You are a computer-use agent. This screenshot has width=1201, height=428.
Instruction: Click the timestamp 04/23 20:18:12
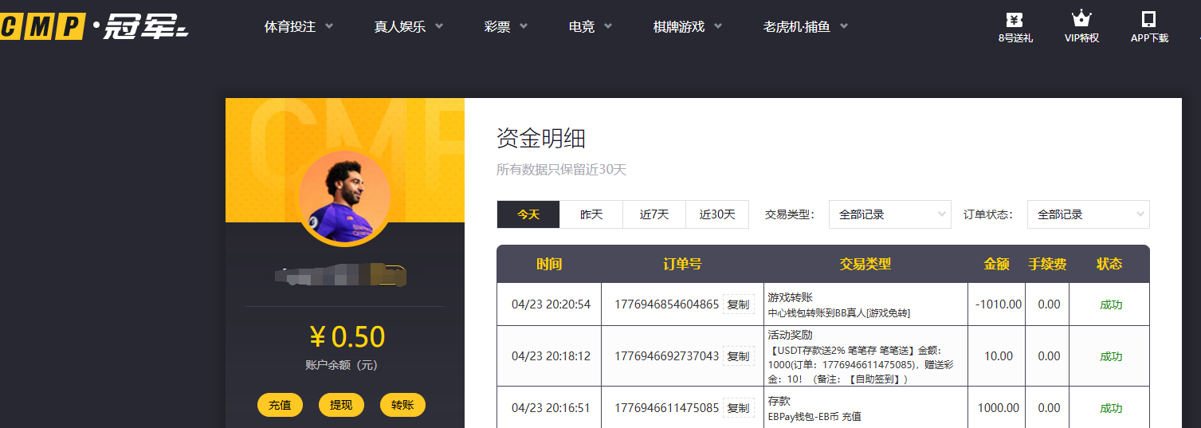(551, 356)
